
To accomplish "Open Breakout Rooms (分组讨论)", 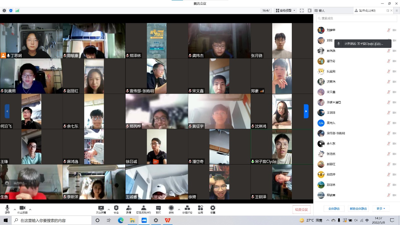I will pos(187,209).
